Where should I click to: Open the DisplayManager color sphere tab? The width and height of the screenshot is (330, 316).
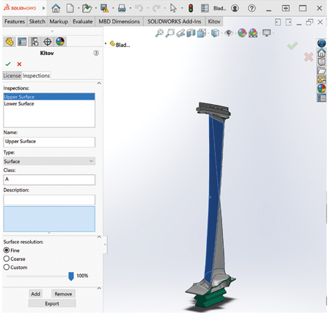click(x=60, y=42)
